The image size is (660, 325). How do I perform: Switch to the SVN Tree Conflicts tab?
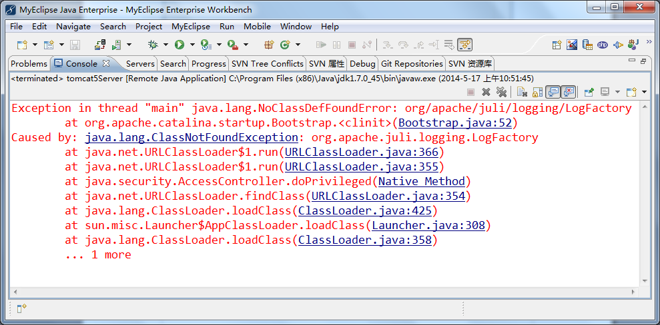[268, 64]
